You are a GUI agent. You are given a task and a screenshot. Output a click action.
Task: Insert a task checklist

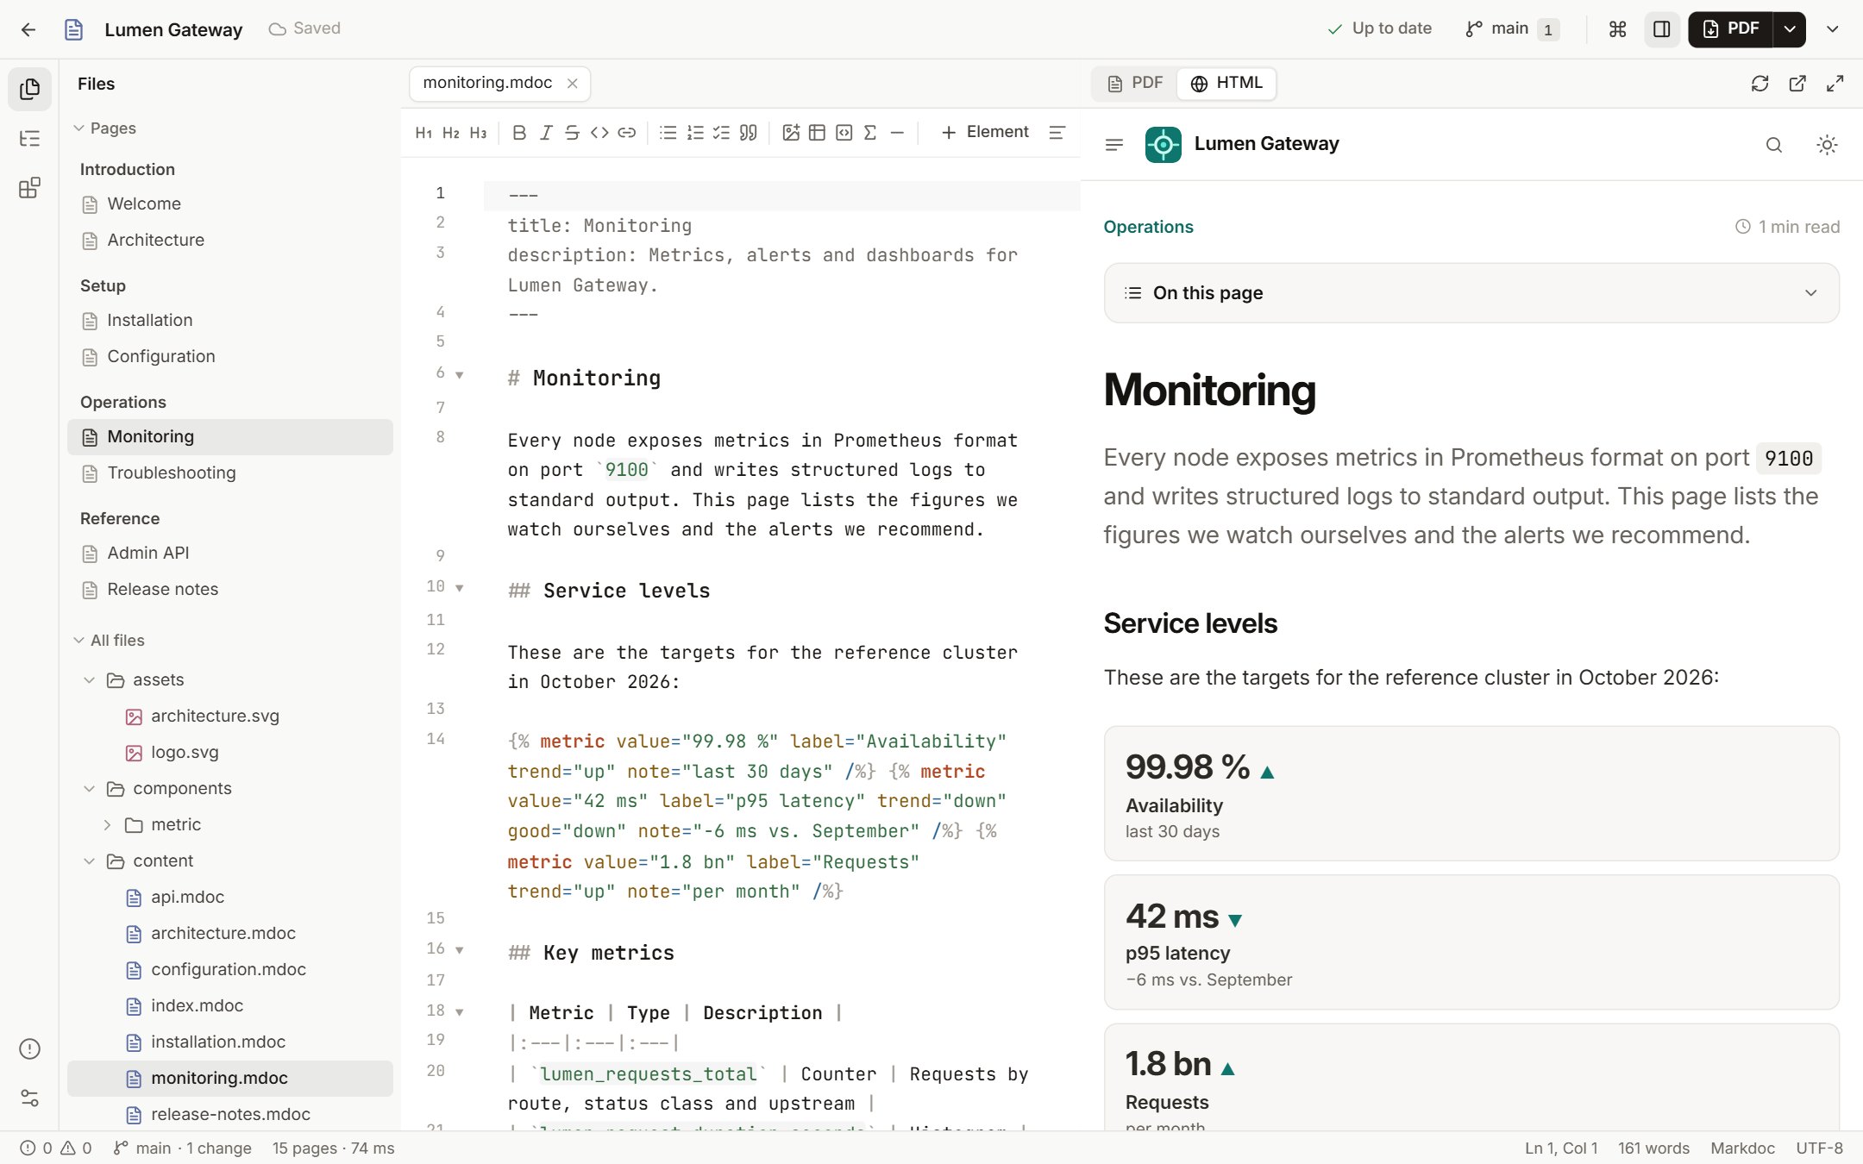coord(721,132)
